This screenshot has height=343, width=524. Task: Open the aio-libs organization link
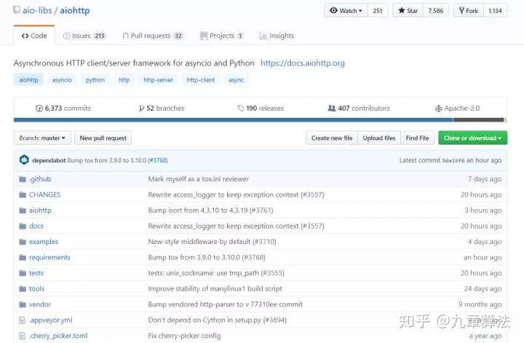[37, 10]
